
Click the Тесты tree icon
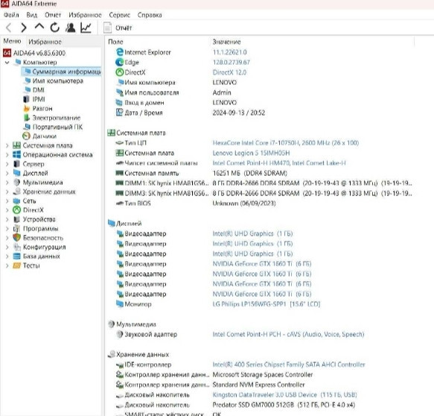click(17, 265)
